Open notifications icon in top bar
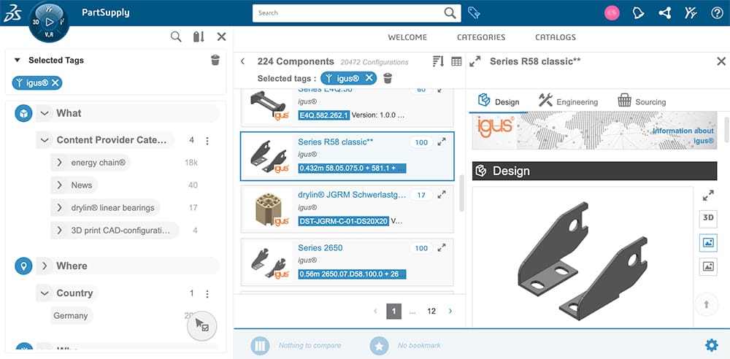The width and height of the screenshot is (730, 359). click(638, 13)
